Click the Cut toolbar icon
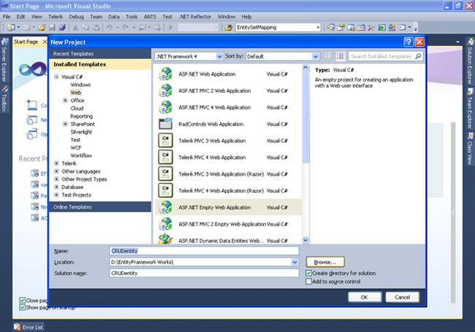 [75, 28]
